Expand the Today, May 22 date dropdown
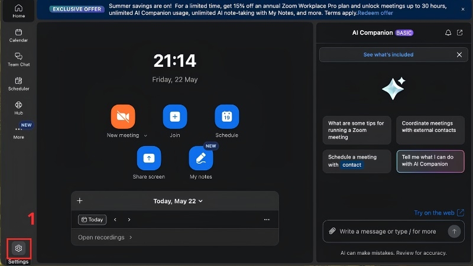473x266 pixels. coord(178,201)
